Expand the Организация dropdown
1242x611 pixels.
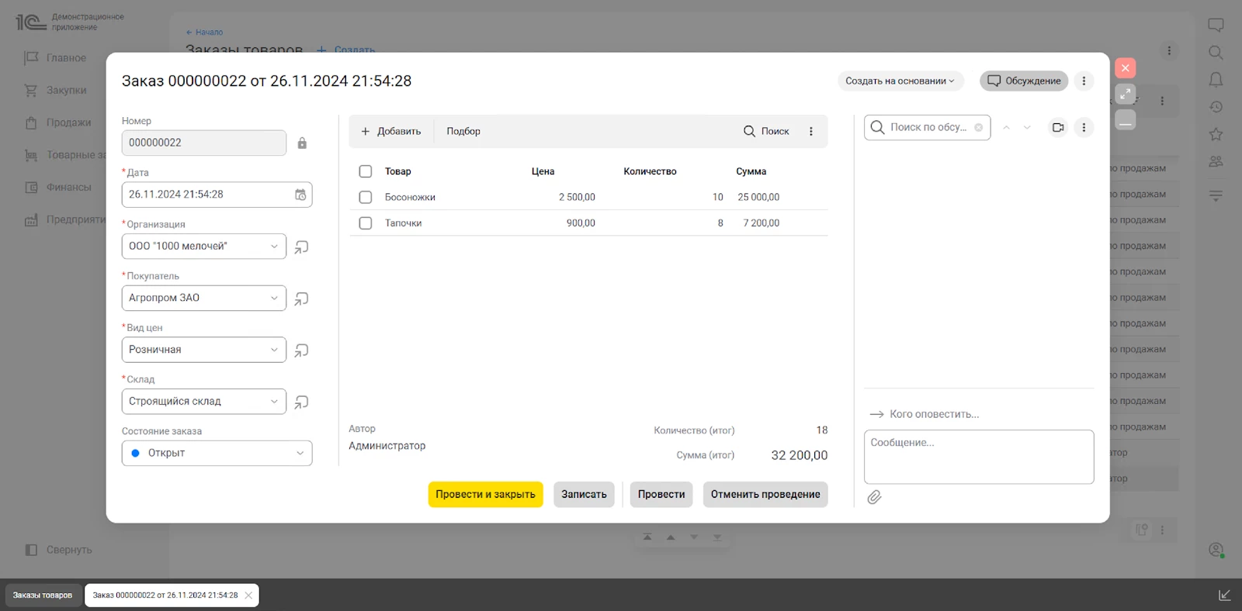click(x=274, y=247)
